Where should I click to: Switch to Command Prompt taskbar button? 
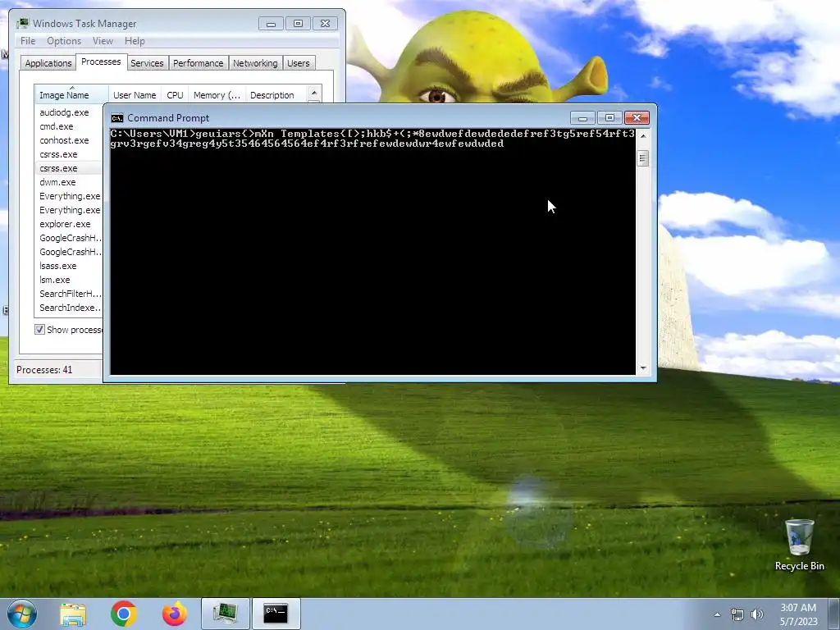[x=276, y=614]
